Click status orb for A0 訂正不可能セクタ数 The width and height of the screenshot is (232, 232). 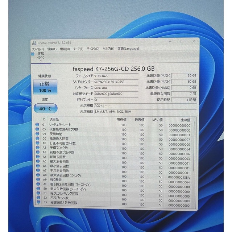coord(37,143)
